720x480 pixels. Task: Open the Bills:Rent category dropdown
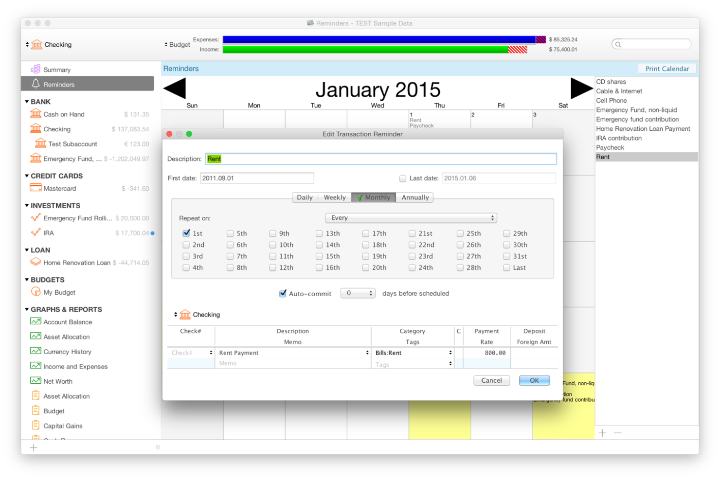click(x=450, y=353)
